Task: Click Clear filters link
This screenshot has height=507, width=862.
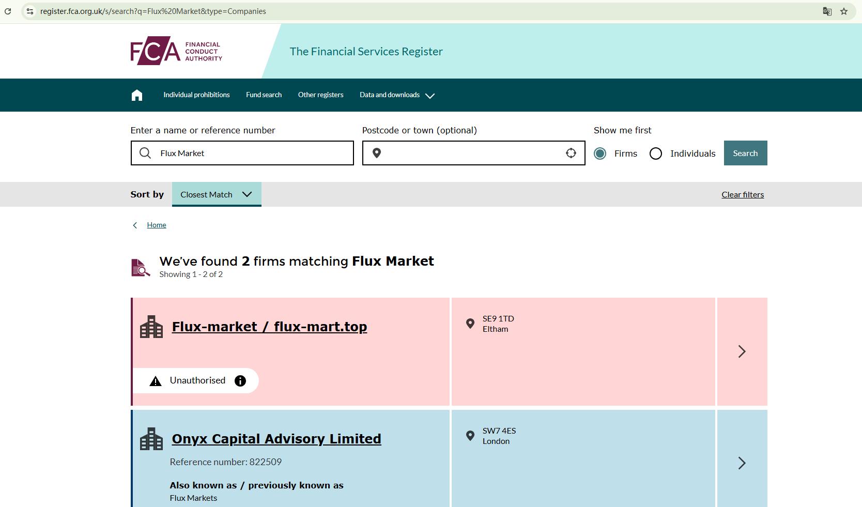Action: pos(743,195)
